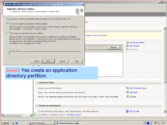Open ADSI Edit link
The image size is (167, 125).
133,92
